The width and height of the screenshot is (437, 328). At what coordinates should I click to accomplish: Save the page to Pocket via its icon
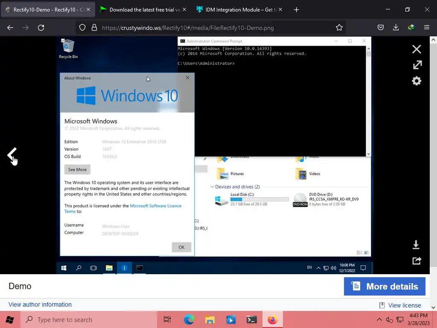click(381, 28)
